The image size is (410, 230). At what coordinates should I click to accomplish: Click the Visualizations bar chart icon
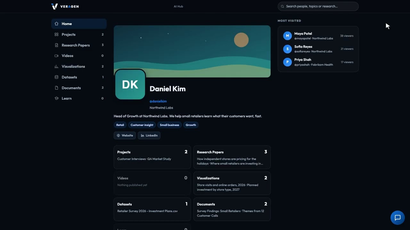click(56, 66)
